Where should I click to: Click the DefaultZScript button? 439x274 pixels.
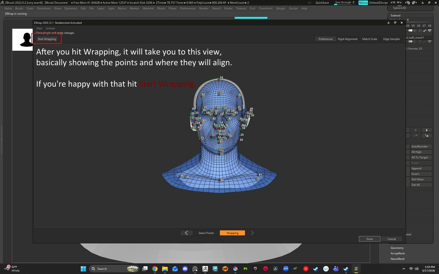point(379,3)
